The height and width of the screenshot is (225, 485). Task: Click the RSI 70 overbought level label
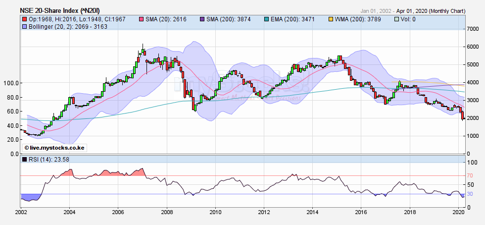pos(469,175)
